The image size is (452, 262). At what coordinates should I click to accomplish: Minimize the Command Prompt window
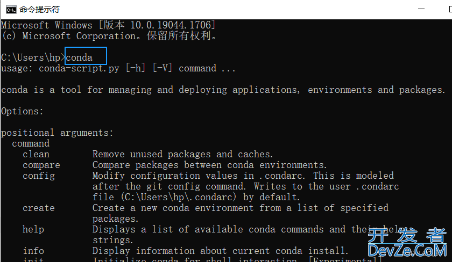pyautogui.click(x=421, y=9)
